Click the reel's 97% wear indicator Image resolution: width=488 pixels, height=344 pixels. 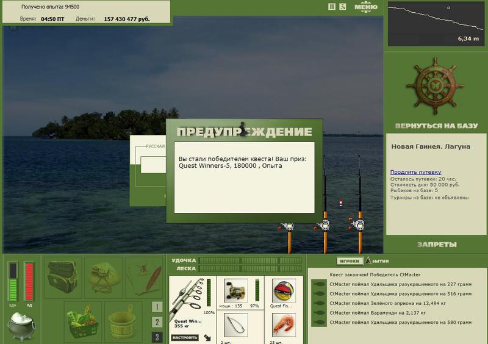coord(257,290)
